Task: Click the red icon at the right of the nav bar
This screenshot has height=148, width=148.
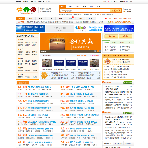Action: [x=106, y=18]
